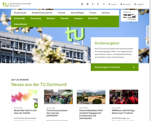Open the mail envelope icon

pyautogui.click(x=104, y=4)
